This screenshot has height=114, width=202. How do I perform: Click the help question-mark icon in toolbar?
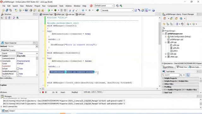tap(153, 10)
